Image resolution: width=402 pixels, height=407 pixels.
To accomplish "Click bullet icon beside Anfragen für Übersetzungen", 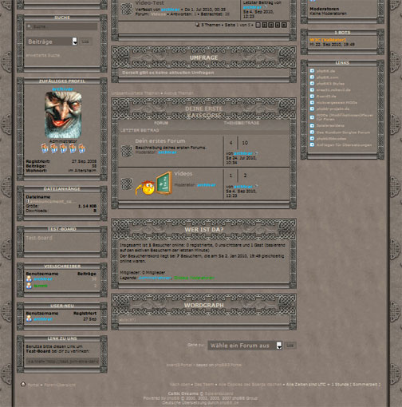I will pyautogui.click(x=312, y=144).
